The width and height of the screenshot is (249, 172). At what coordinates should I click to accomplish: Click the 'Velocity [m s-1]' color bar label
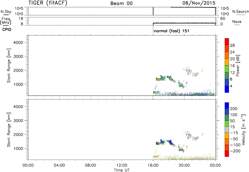coord(243,129)
